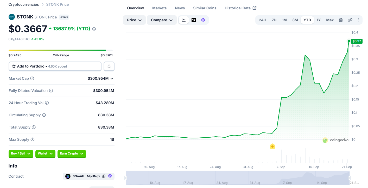Switch to the Markets tab
368x188 pixels.
[x=159, y=8]
